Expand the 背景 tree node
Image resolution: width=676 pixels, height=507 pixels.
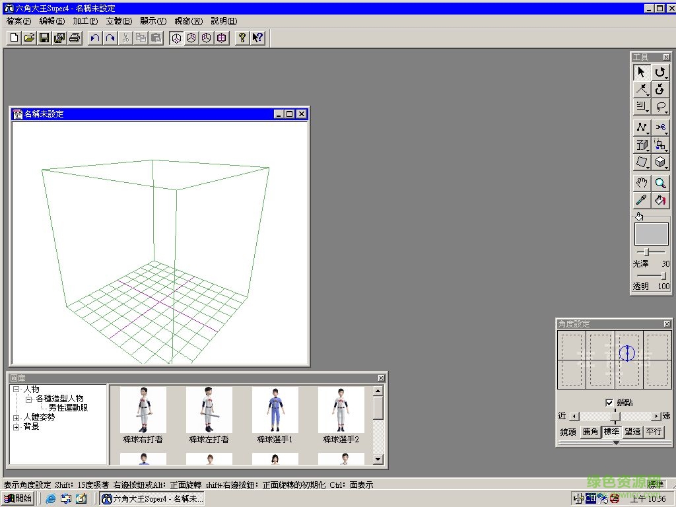point(17,427)
